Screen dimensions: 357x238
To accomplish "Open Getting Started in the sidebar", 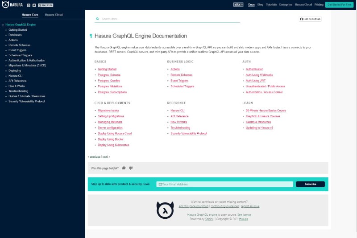I will 18,30.
